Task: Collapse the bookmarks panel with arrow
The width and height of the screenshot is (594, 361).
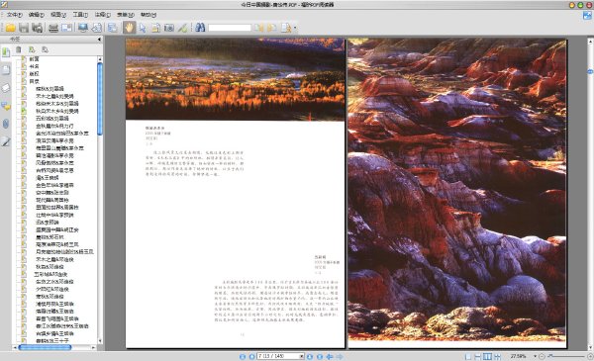Action: 99,39
